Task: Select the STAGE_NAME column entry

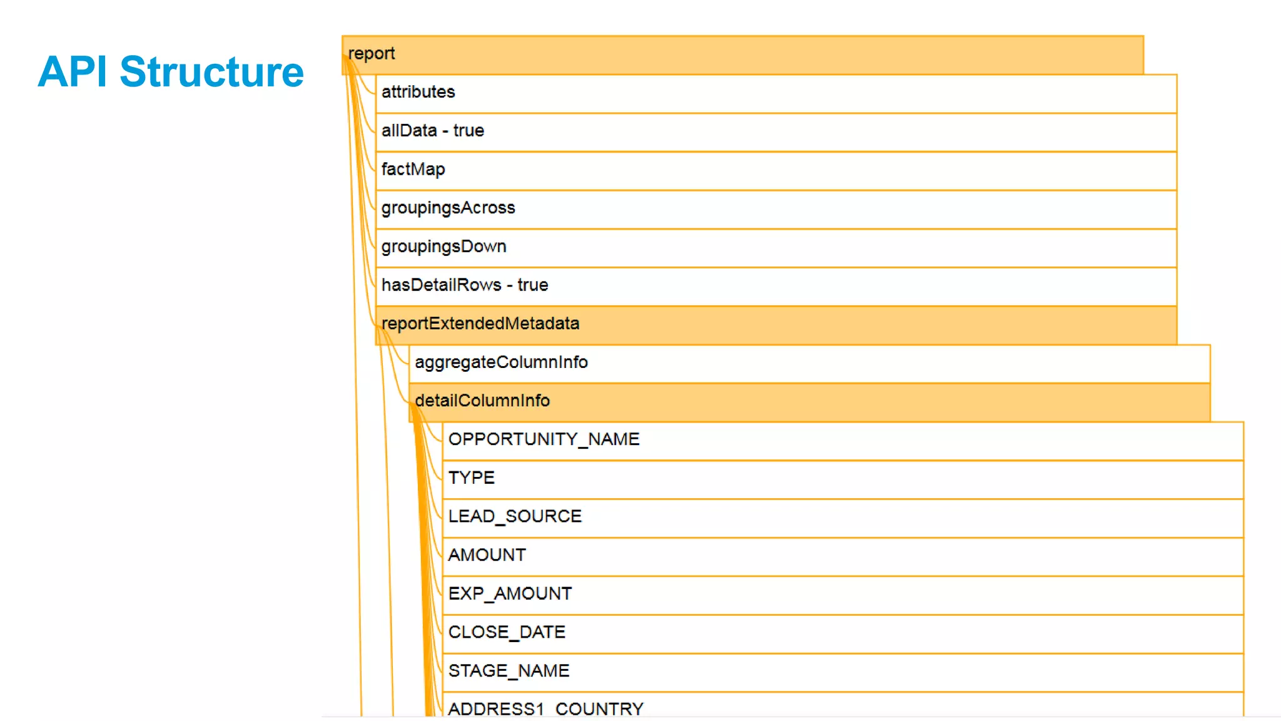Action: (843, 673)
